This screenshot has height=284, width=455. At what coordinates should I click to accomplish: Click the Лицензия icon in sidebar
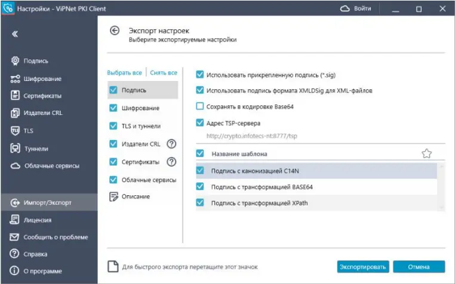[x=14, y=220]
